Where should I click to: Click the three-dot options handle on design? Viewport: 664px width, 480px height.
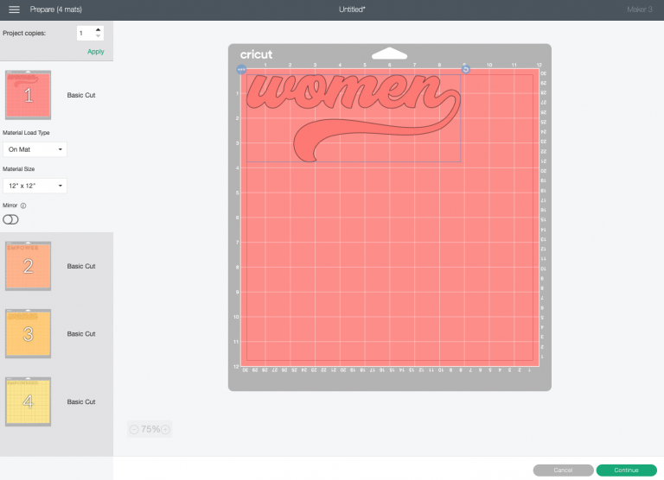pyautogui.click(x=241, y=69)
